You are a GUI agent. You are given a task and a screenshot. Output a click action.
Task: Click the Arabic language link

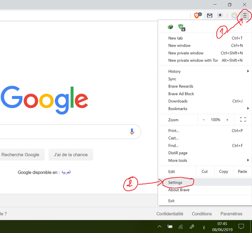[66, 172]
